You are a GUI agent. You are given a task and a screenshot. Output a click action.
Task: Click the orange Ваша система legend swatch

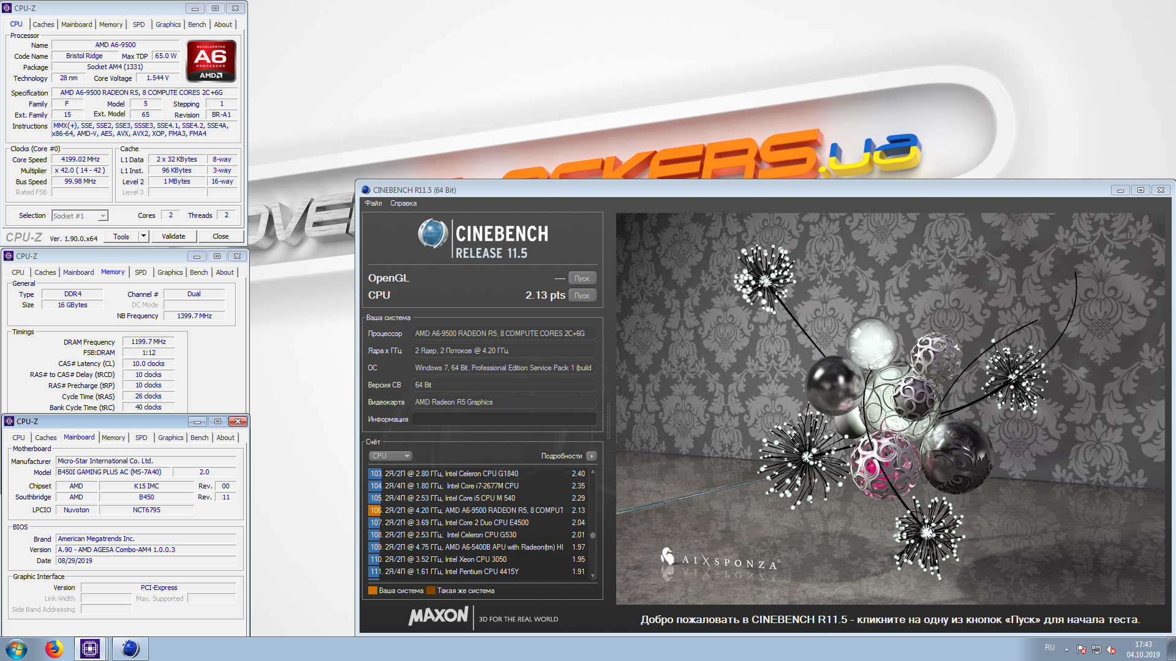pos(372,591)
